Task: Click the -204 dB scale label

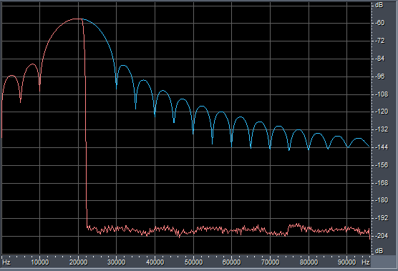Action: pyautogui.click(x=382, y=236)
